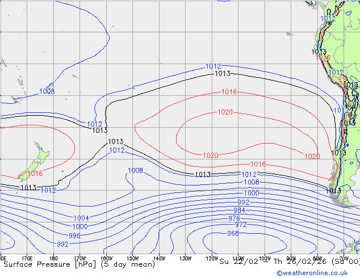Click the "Surface Pressure [hPa] (5 day mean)" title
The image size is (360, 278).
pyautogui.click(x=79, y=264)
